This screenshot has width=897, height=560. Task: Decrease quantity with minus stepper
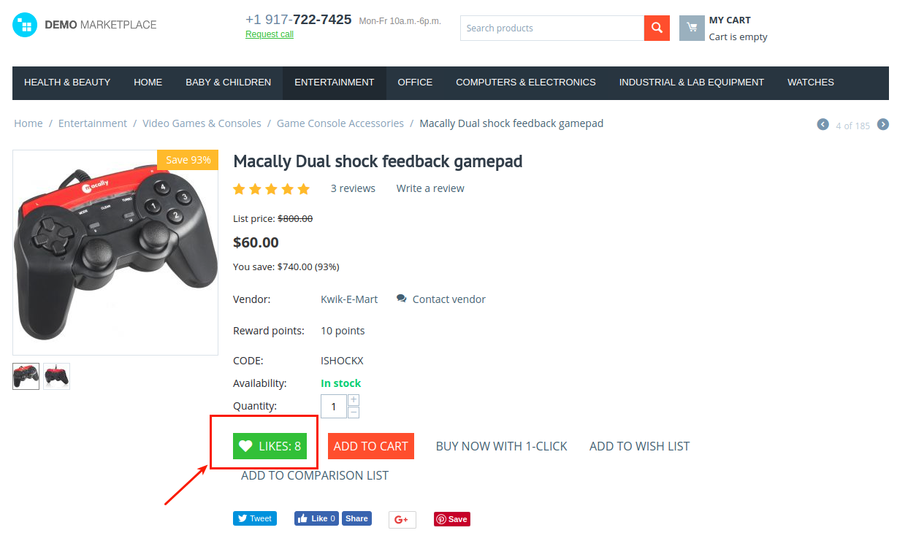[x=354, y=413]
